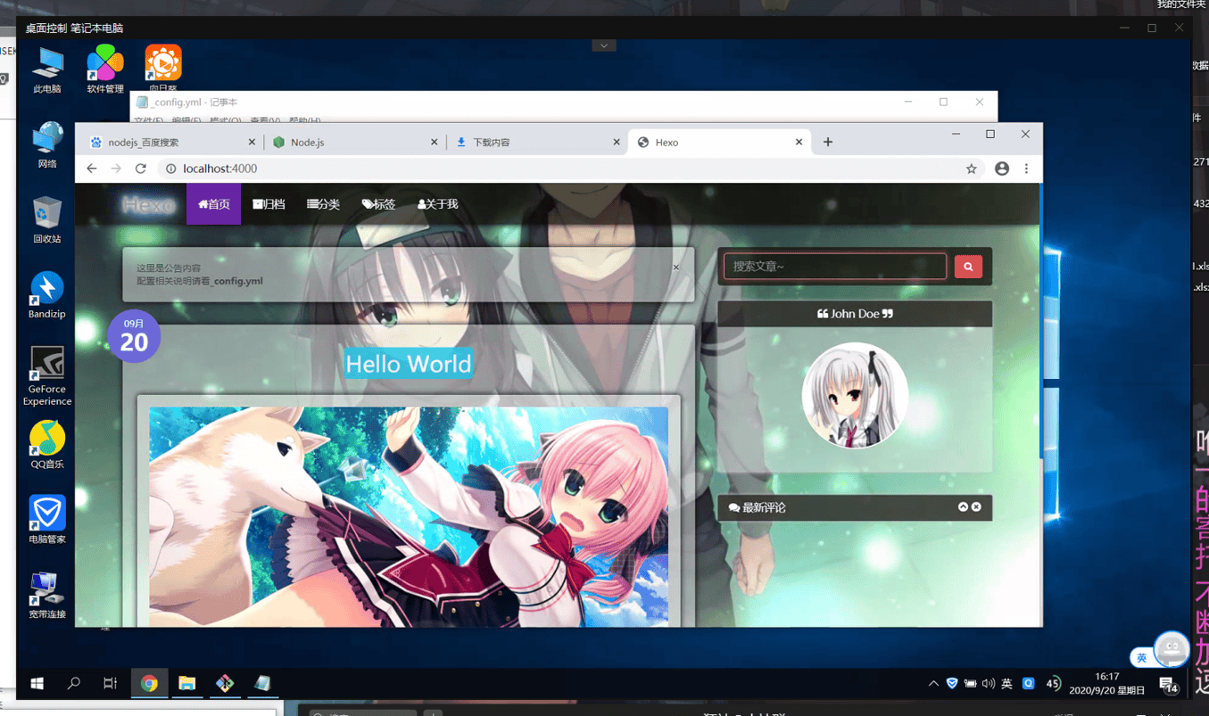Show hidden system tray icons

[933, 684]
